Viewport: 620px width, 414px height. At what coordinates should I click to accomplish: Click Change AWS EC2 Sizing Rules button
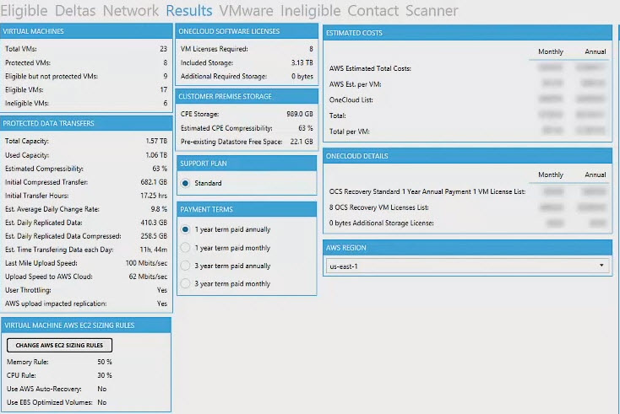point(59,346)
